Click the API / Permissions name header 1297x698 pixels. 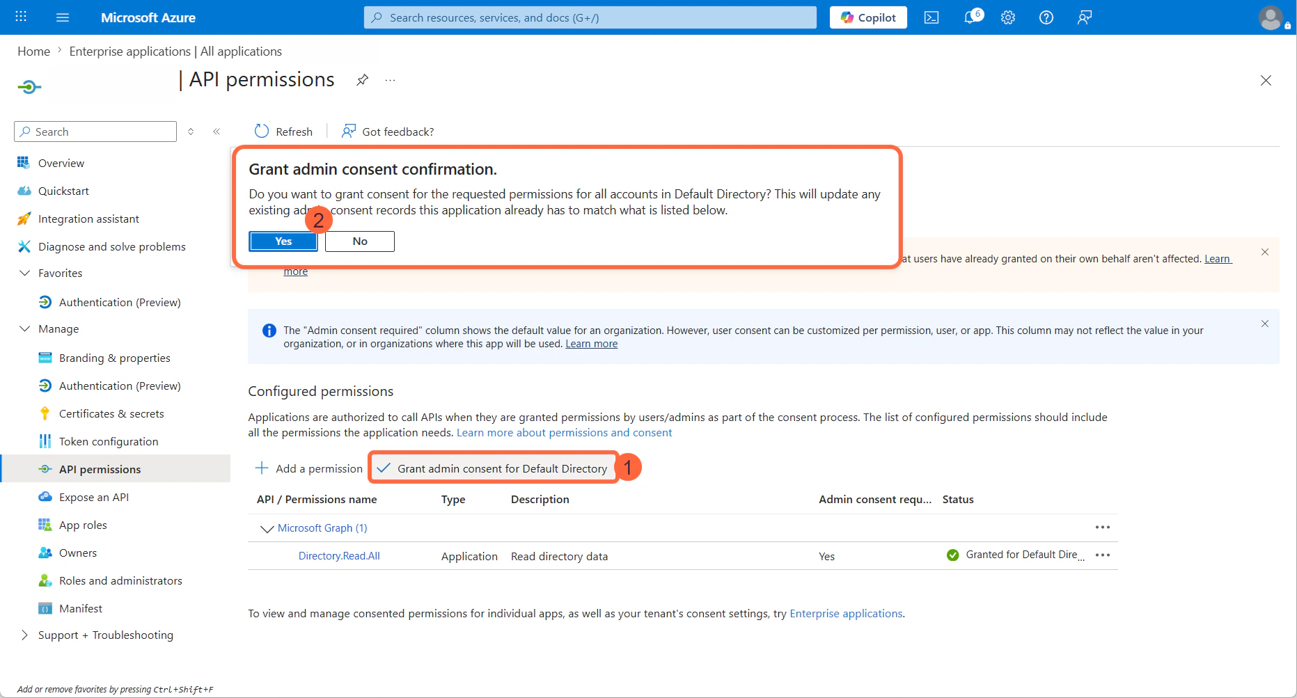(x=317, y=499)
